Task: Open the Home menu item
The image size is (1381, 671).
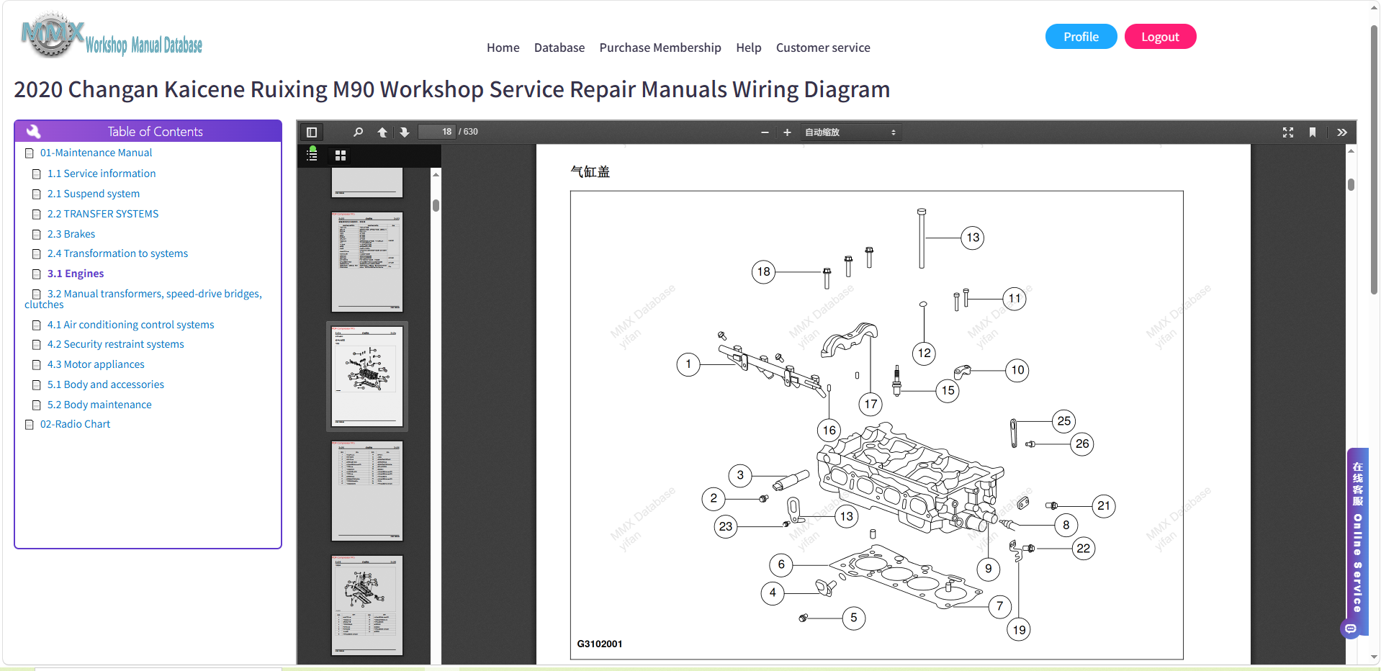Action: point(503,48)
